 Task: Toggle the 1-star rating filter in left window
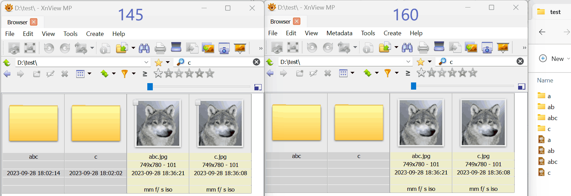click(169, 73)
